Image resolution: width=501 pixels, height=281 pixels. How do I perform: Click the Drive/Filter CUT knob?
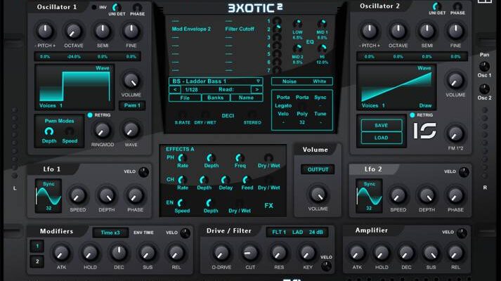click(x=250, y=253)
